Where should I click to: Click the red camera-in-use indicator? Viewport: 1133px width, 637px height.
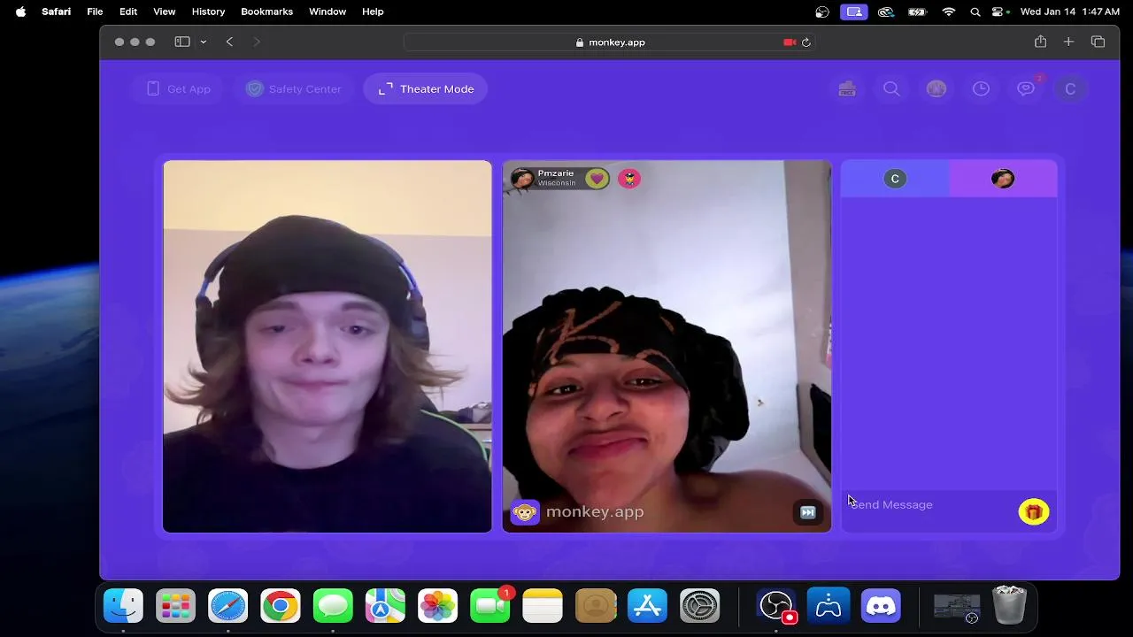click(x=790, y=42)
